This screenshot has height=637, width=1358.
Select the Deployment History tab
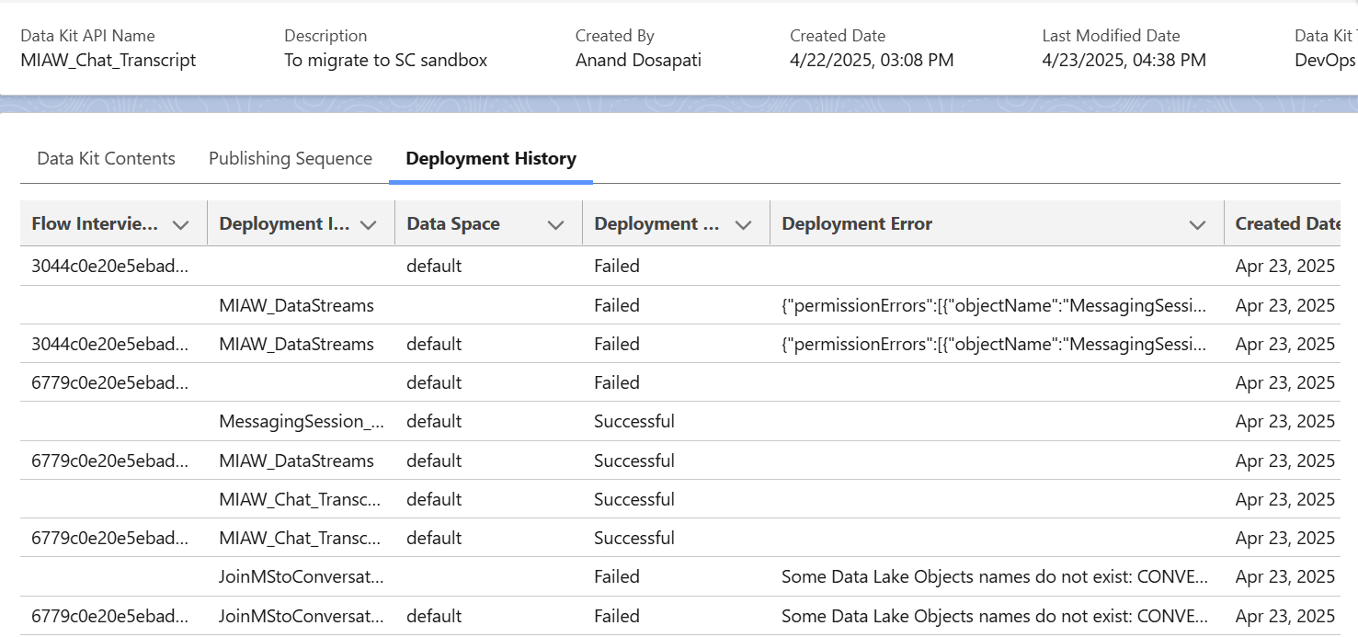click(x=491, y=158)
